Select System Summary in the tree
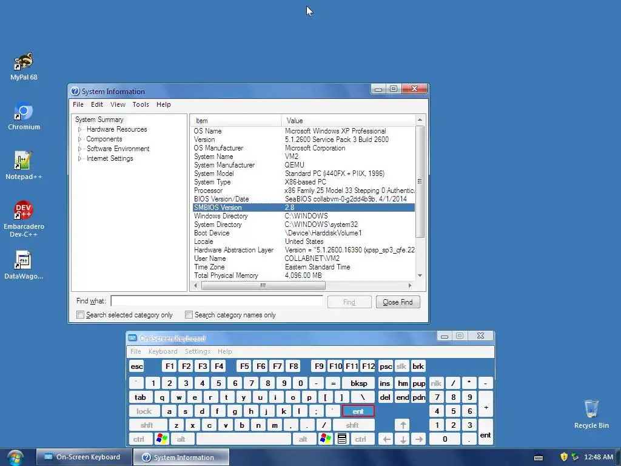The height and width of the screenshot is (466, 621). (99, 120)
